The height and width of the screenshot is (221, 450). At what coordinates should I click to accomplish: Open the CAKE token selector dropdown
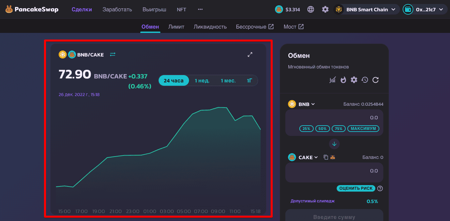coord(303,157)
